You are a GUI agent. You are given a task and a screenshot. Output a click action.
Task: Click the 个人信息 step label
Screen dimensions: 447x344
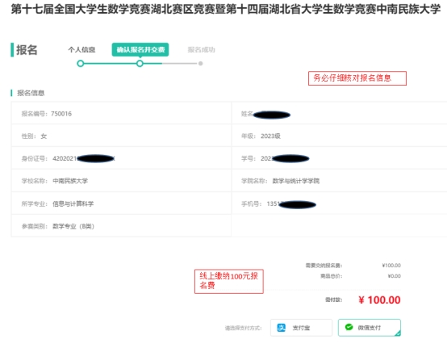click(x=81, y=49)
